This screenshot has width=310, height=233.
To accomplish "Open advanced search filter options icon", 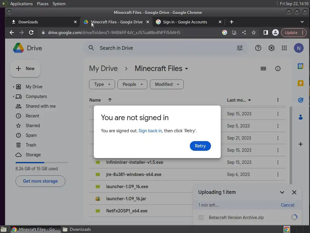I will click(x=240, y=48).
